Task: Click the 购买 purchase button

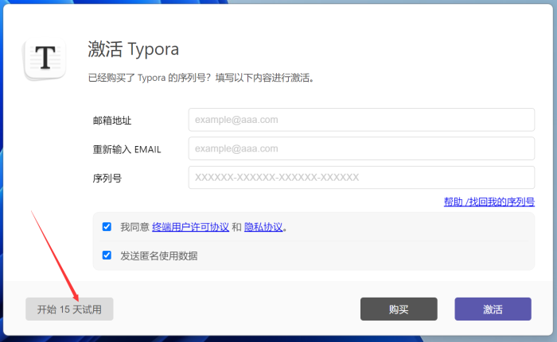Action: pos(399,309)
